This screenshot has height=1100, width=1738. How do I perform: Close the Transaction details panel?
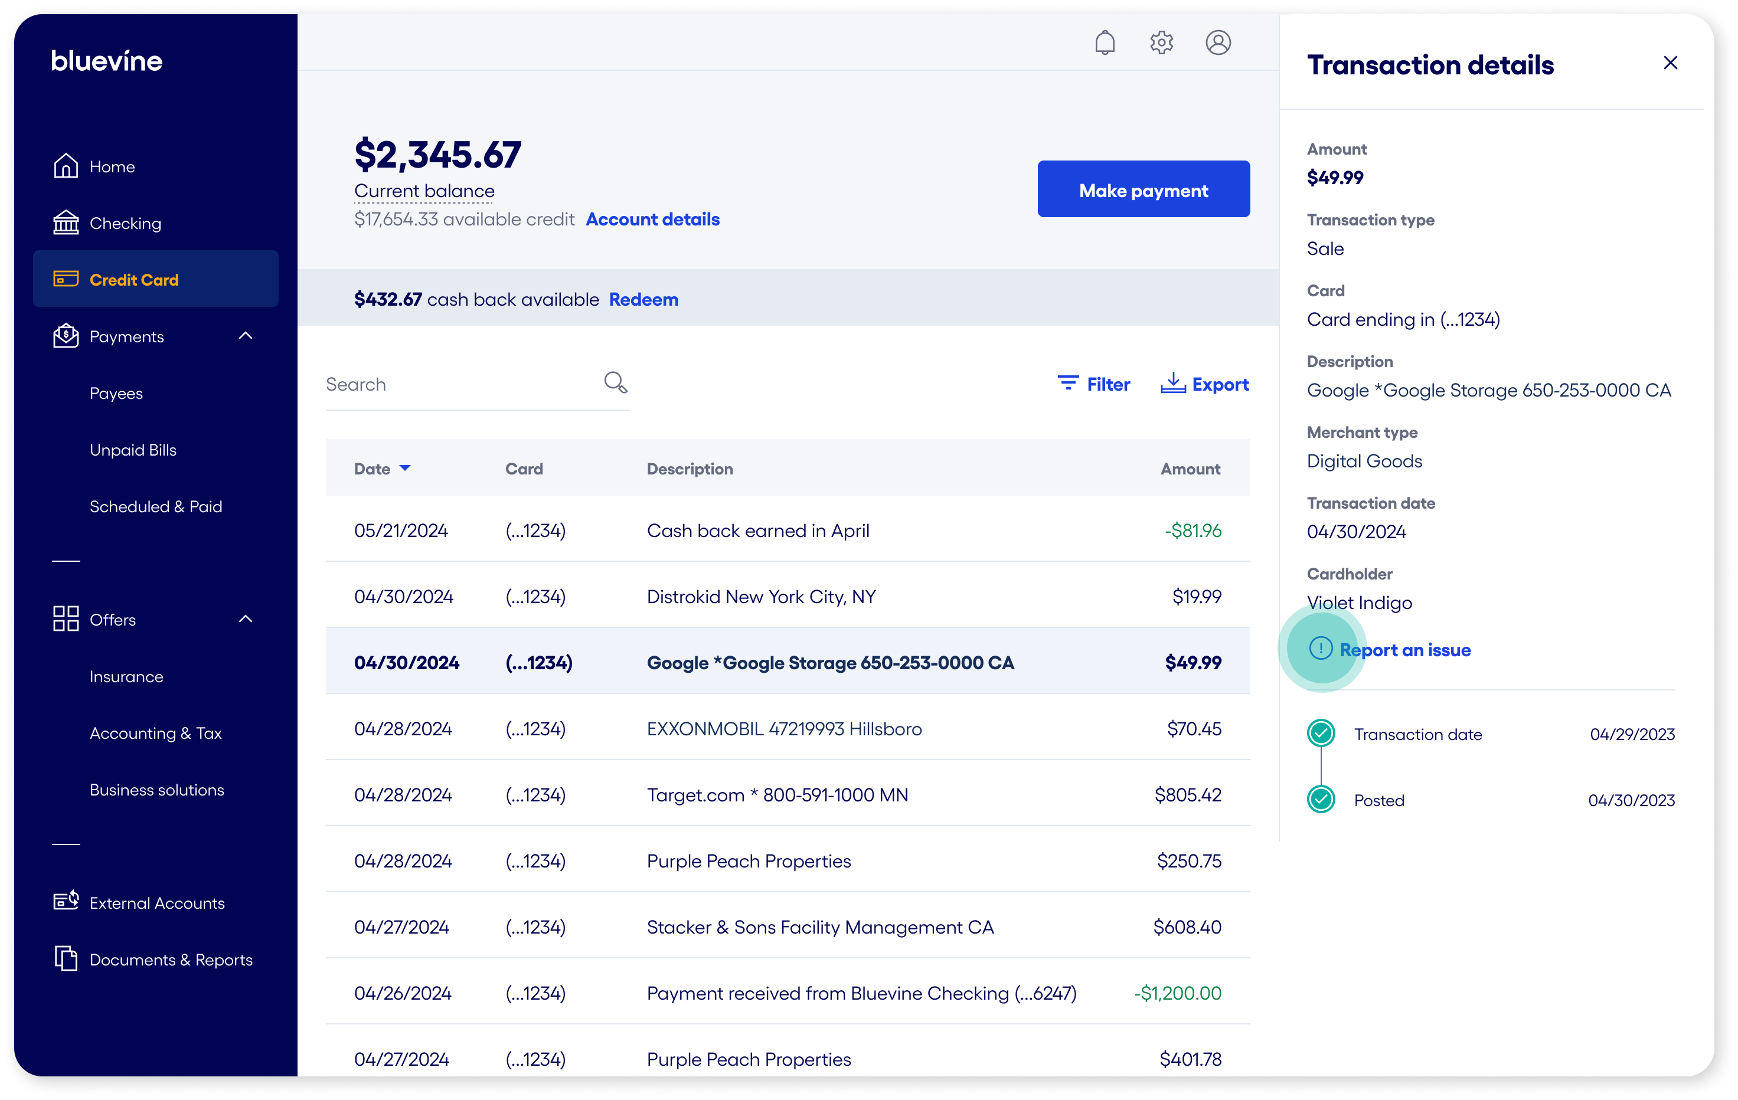1670,64
